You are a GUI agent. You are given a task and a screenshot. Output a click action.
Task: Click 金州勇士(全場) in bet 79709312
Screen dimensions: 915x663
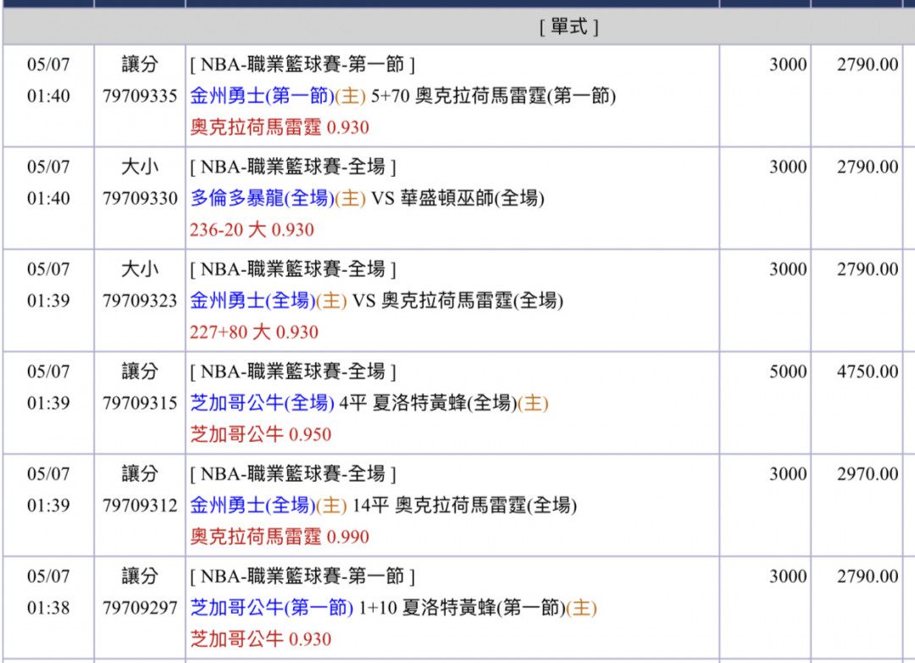(252, 505)
